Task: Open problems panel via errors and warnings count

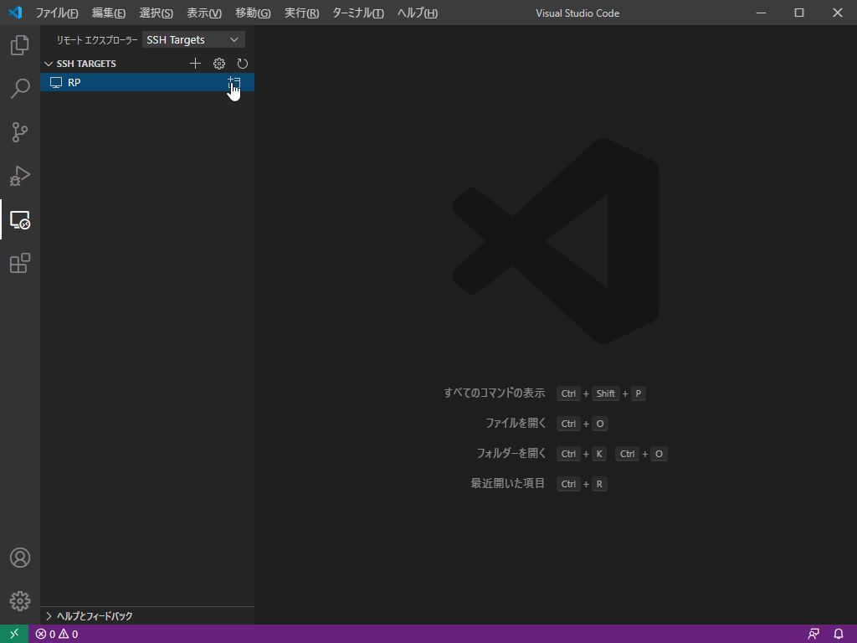Action: tap(57, 634)
